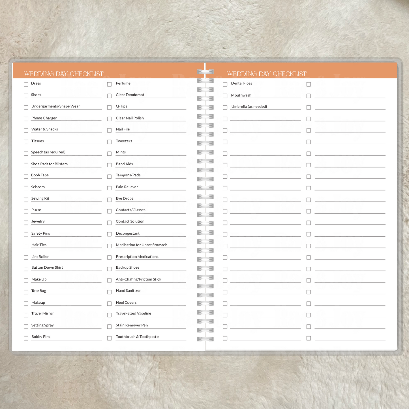Check the Dress checkbox

coord(26,84)
